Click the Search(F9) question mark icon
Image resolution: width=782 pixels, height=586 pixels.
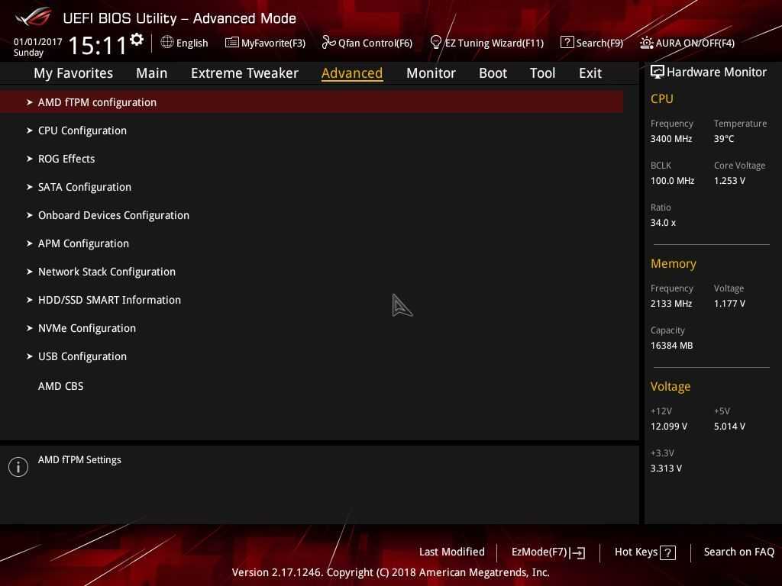567,43
